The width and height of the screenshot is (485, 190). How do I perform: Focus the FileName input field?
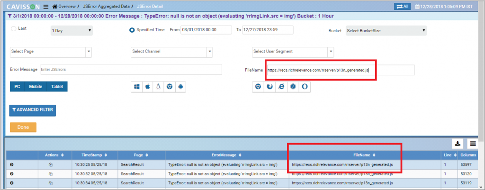[340, 70]
